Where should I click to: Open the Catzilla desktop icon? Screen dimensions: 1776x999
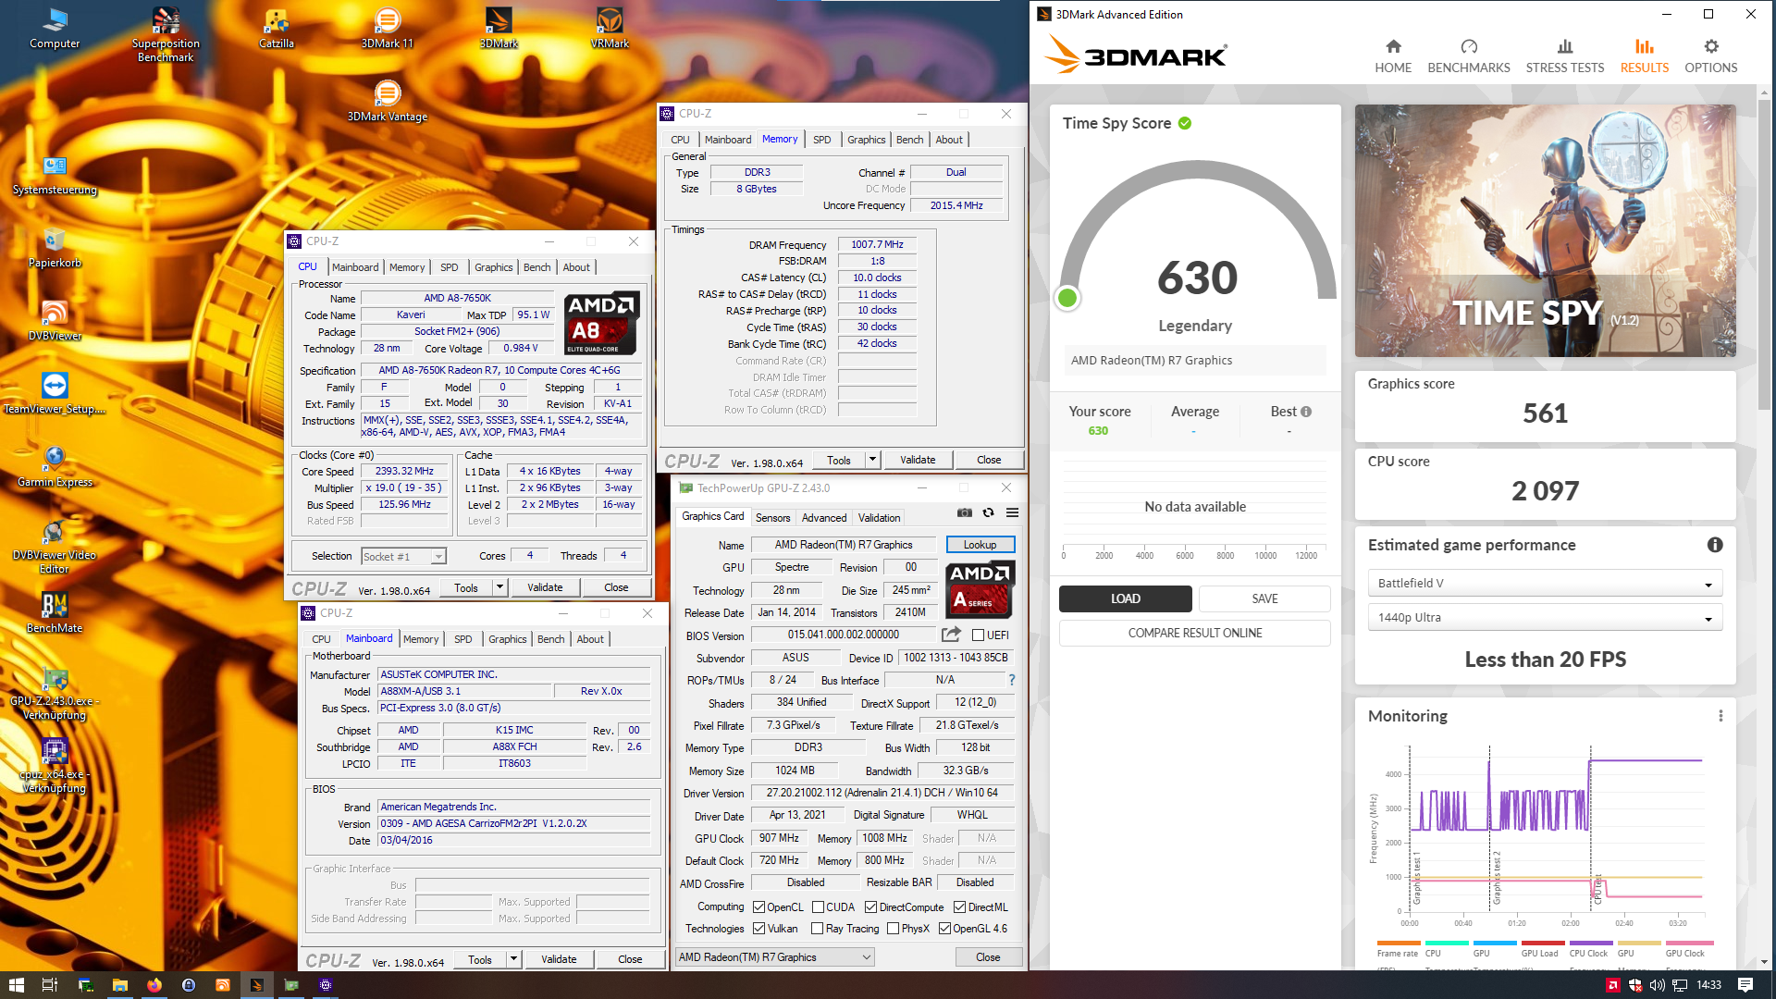(x=277, y=28)
